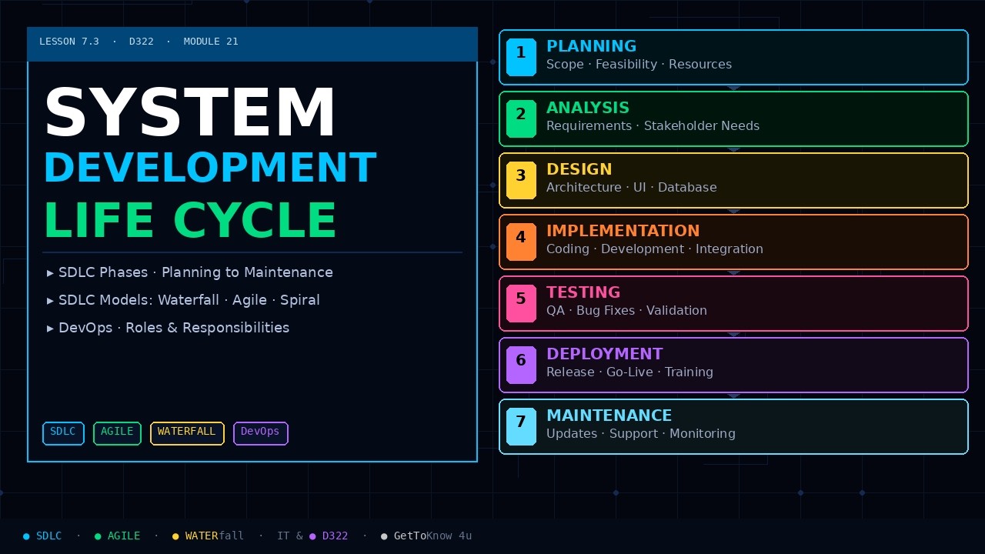Click the number 5 Testing badge
The height and width of the screenshot is (554, 985).
521,303
